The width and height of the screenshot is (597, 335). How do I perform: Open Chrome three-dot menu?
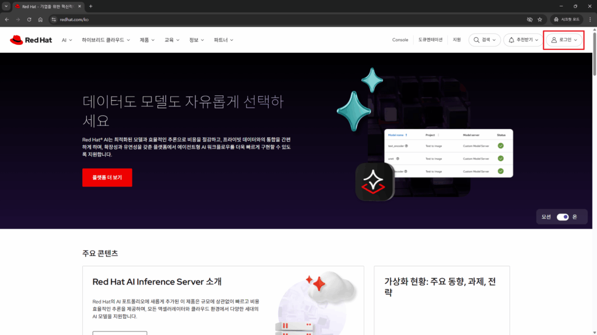click(x=590, y=19)
